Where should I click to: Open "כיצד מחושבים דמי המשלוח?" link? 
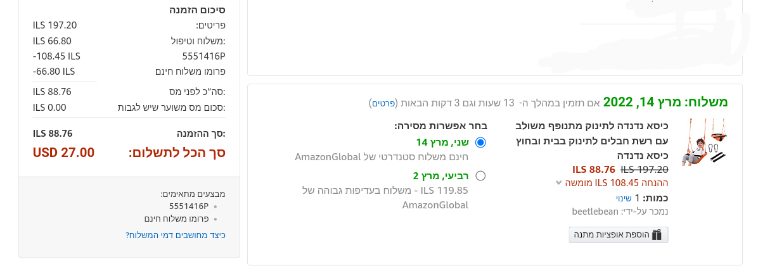pos(176,235)
